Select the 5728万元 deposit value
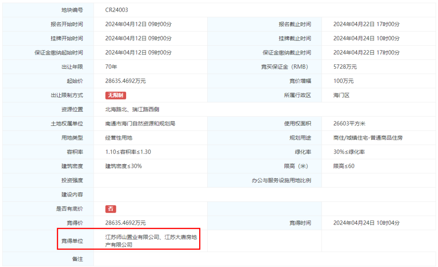Image resolution: width=438 pixels, height=267 pixels. (345, 67)
